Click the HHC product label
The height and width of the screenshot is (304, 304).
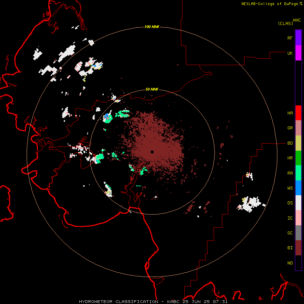pyautogui.click(x=297, y=20)
